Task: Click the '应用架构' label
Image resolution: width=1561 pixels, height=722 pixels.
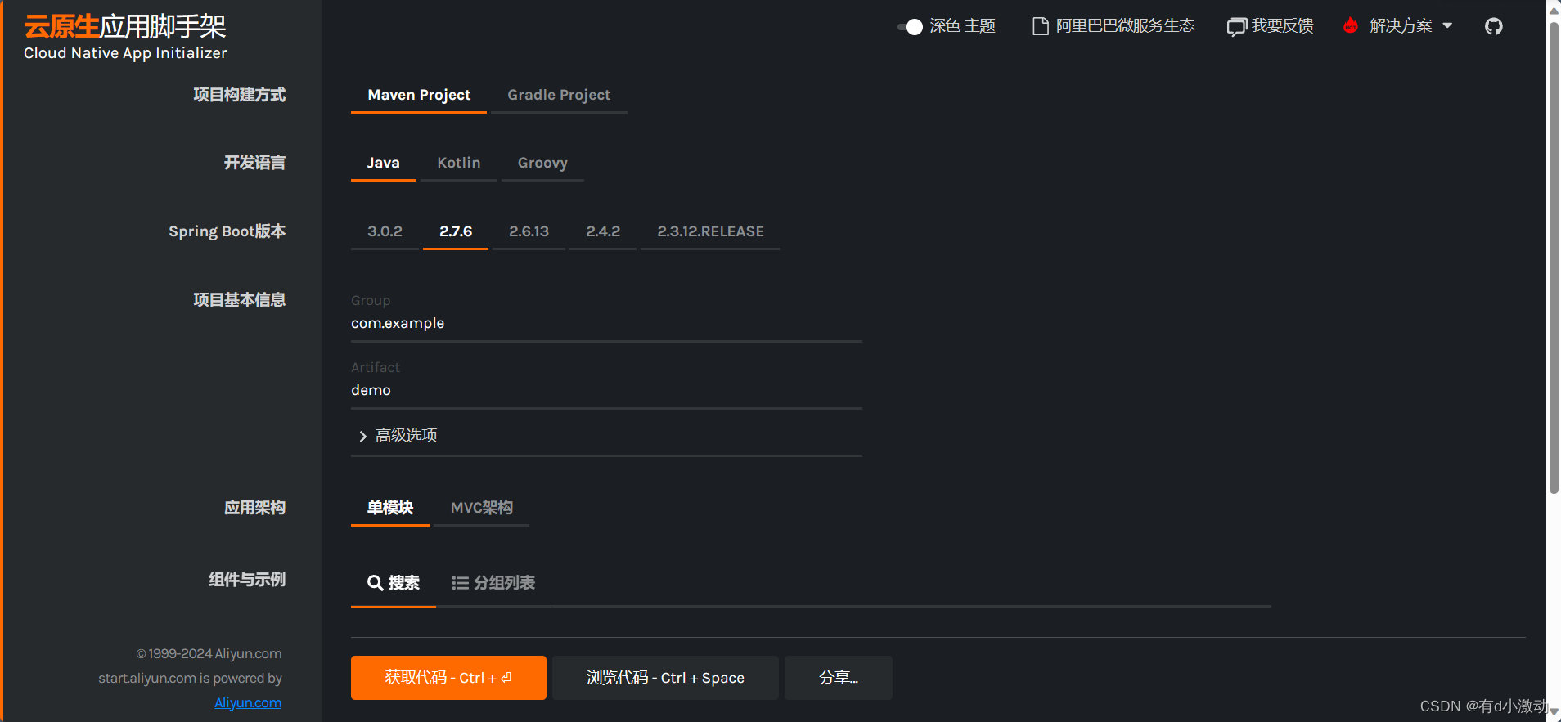Action: [254, 508]
